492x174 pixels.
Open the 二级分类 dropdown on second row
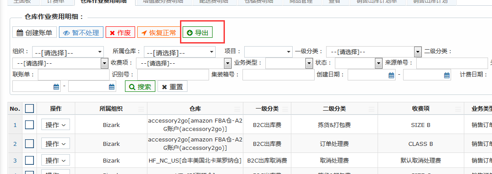pyautogui.click(x=60, y=63)
